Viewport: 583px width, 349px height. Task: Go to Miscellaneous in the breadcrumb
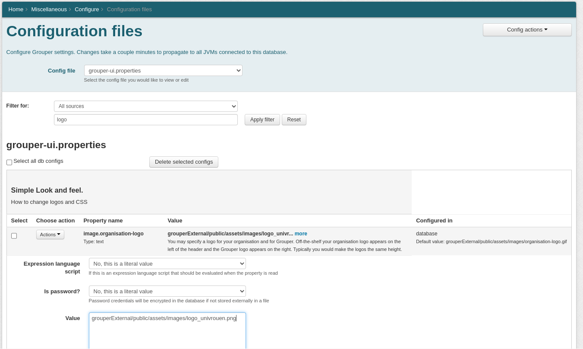point(49,9)
